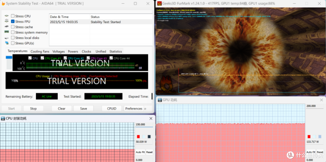Open the Clocks tab
This screenshot has height=162, width=326.
[86, 51]
